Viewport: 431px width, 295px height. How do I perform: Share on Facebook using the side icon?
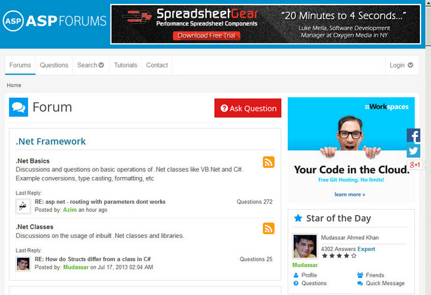[413, 135]
